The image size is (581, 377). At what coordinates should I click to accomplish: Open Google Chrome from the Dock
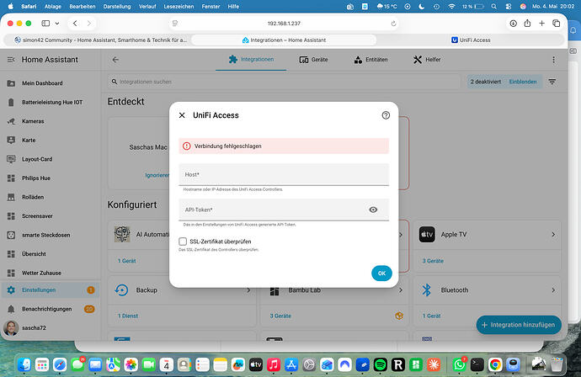click(495, 364)
